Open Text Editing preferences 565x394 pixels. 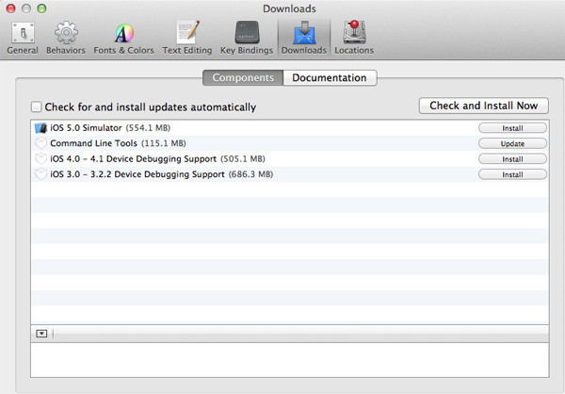coord(187,39)
